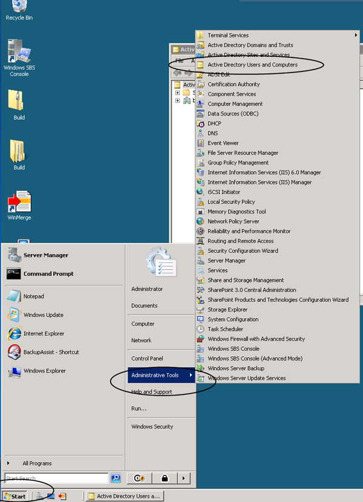This screenshot has height=502, width=363.
Task: Select Active Directory Users and Computers
Action: [x=278, y=65]
